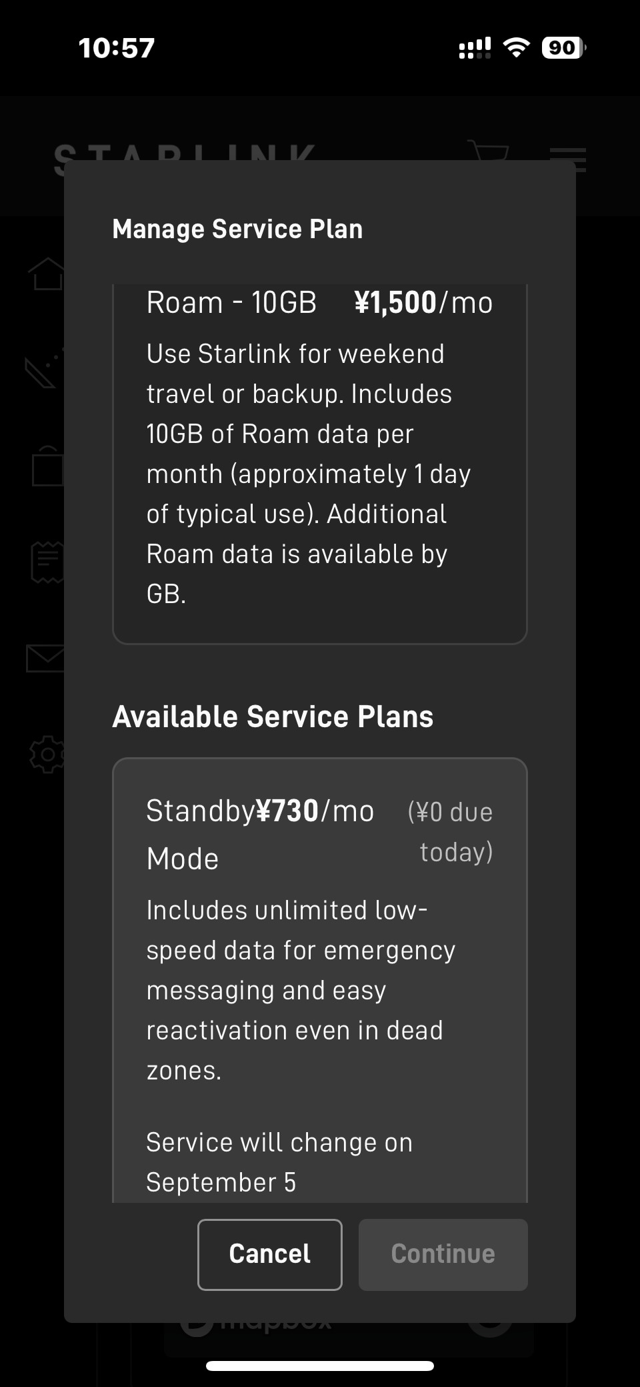
Task: Click the envelope mail sidebar icon
Action: pyautogui.click(x=45, y=658)
